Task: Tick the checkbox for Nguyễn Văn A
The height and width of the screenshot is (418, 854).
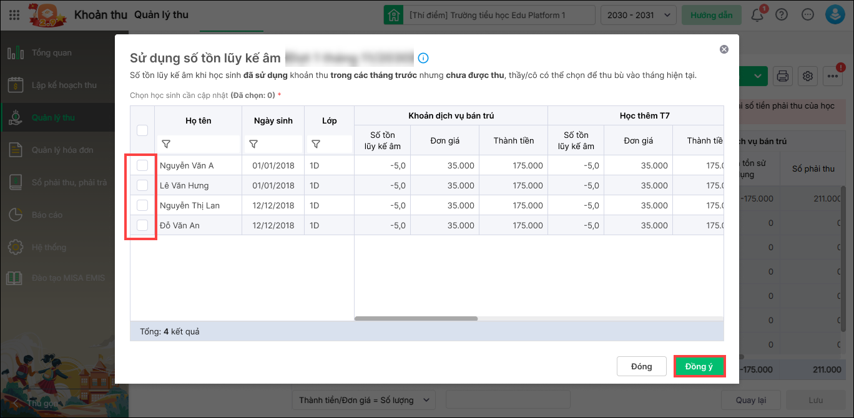Action: [x=142, y=165]
